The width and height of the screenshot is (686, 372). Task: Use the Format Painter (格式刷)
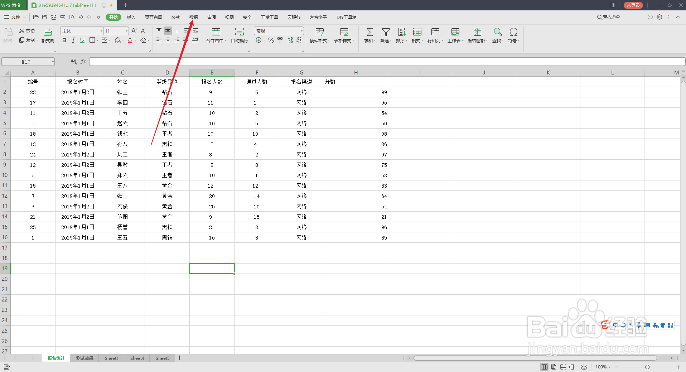(x=48, y=35)
